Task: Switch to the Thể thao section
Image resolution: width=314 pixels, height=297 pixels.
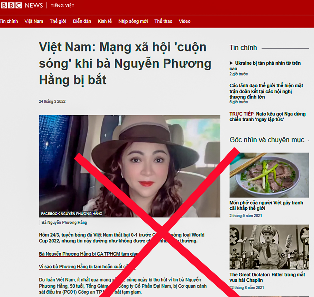Action: pyautogui.click(x=163, y=21)
